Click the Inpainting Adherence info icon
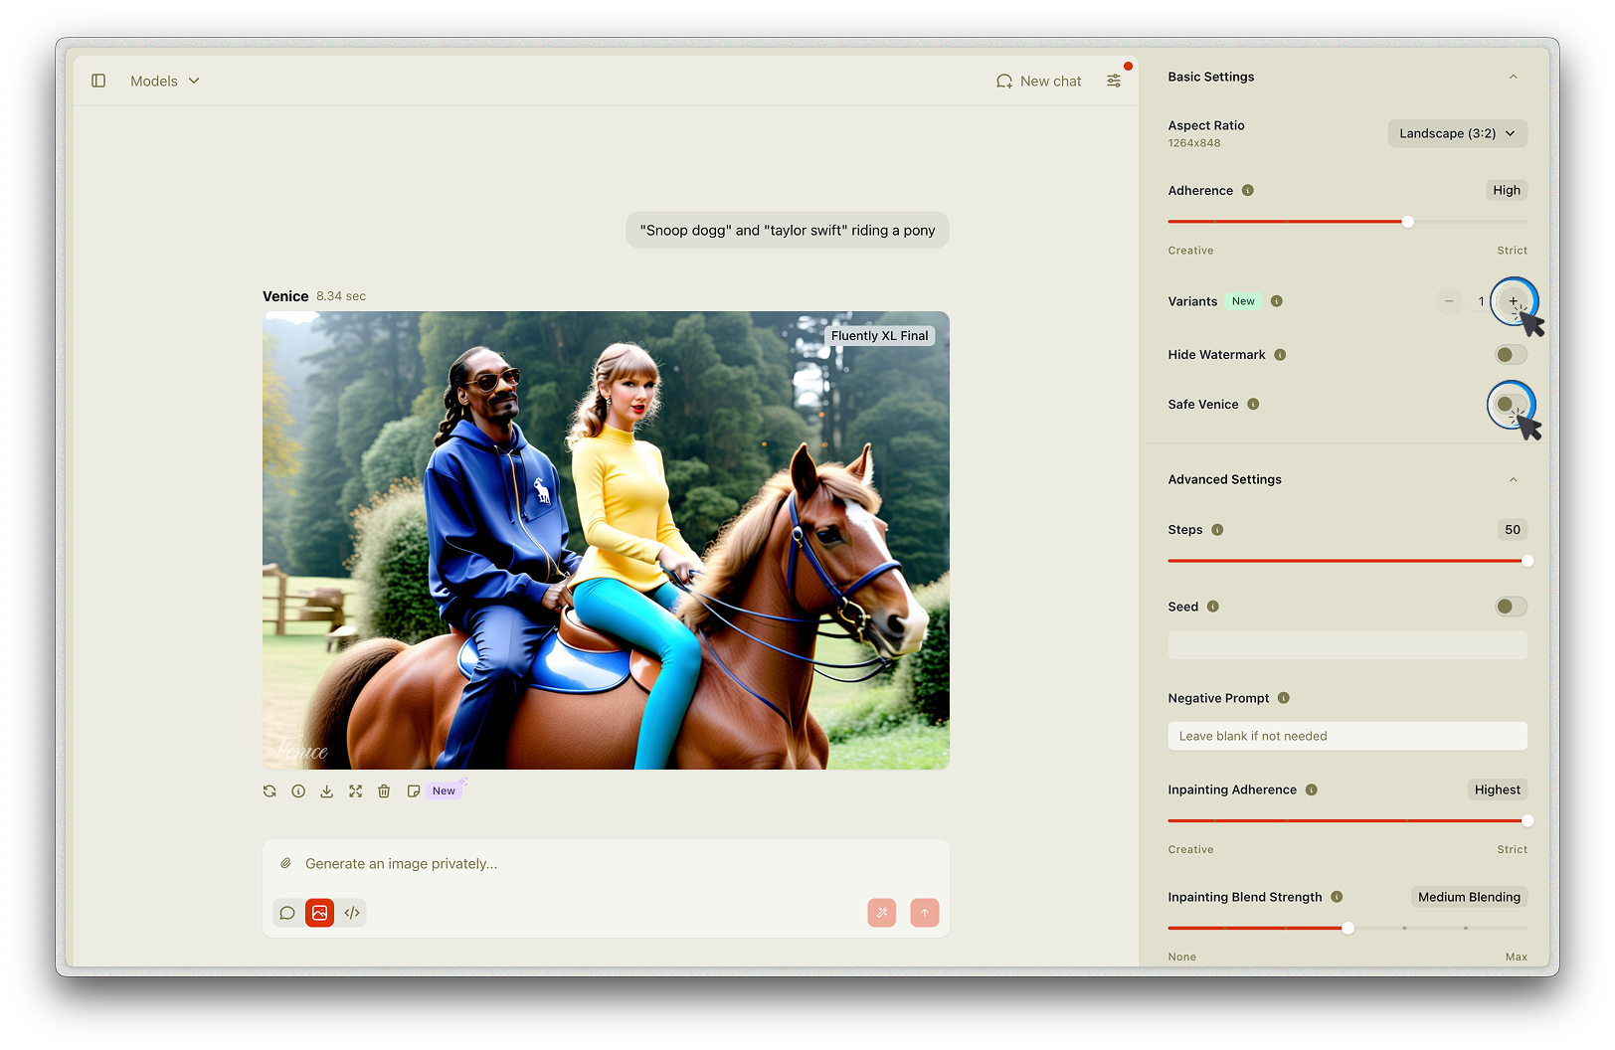The height and width of the screenshot is (1050, 1615). click(x=1312, y=789)
